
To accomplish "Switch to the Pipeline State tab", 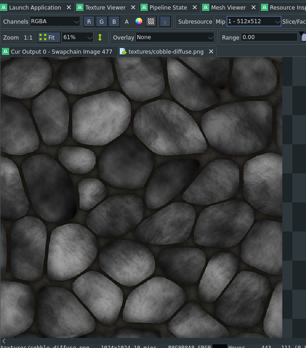I will pos(168,7).
